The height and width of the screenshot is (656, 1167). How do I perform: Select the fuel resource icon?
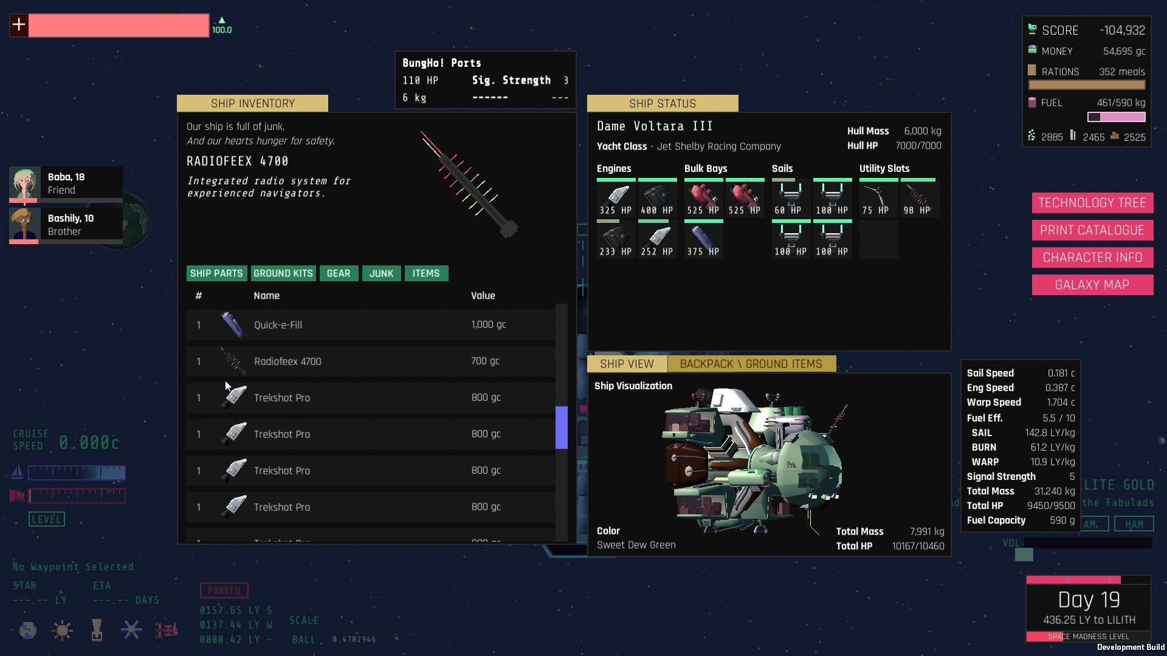(x=1031, y=101)
